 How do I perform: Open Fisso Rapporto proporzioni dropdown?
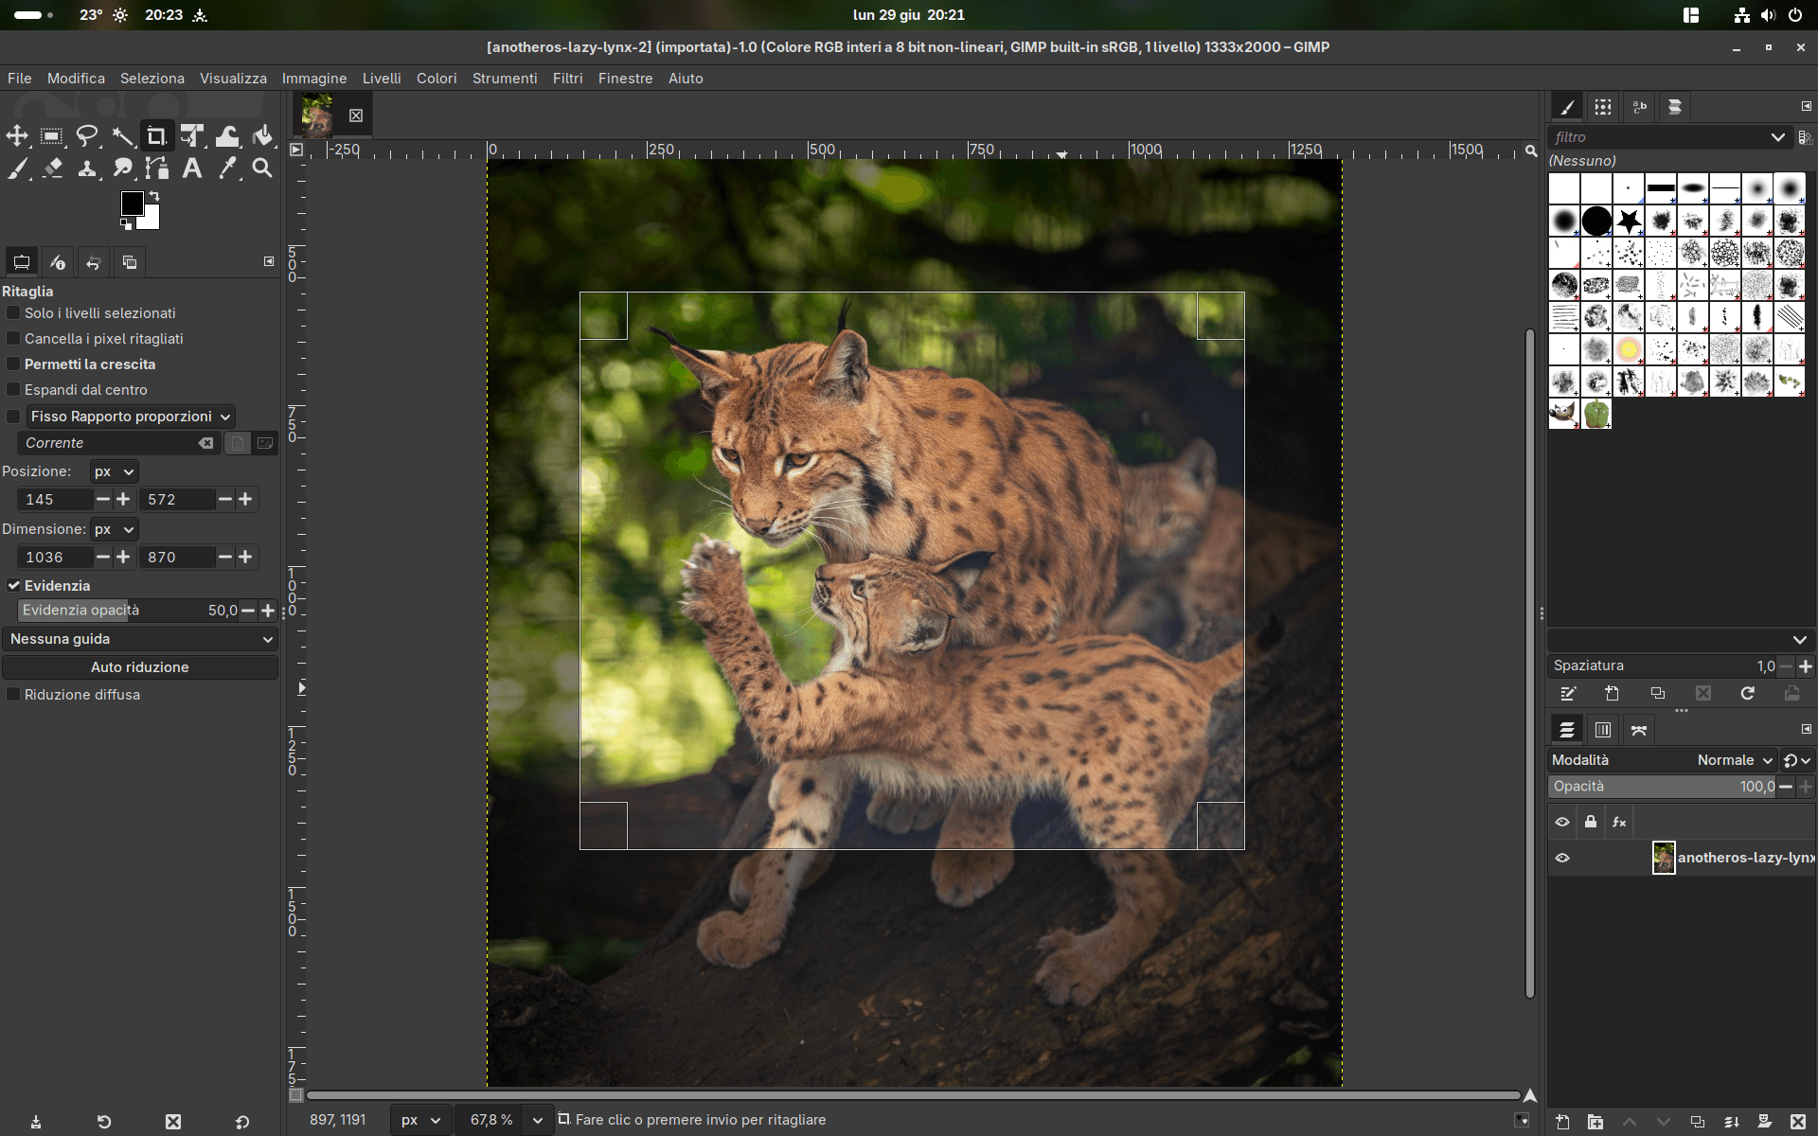tap(131, 417)
